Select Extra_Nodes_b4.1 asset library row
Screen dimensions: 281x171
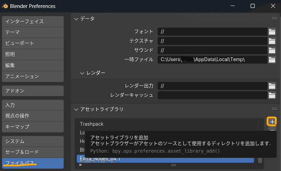click(x=165, y=159)
